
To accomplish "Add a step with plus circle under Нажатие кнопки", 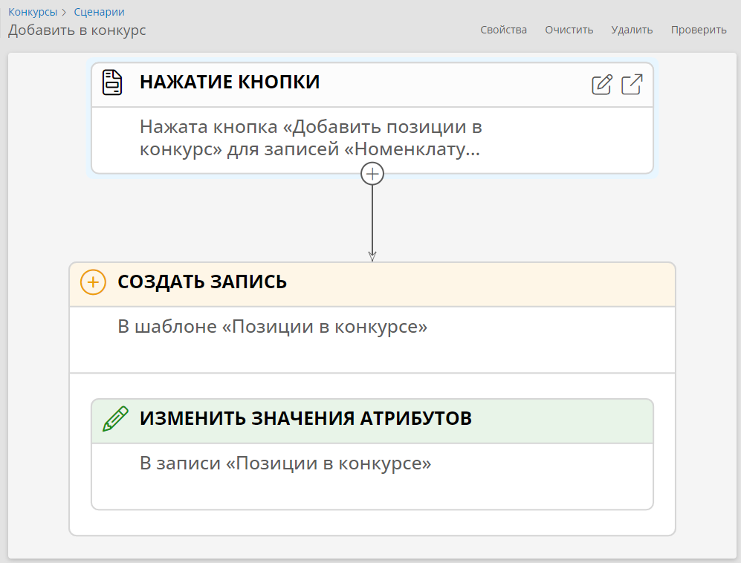I will click(x=372, y=174).
